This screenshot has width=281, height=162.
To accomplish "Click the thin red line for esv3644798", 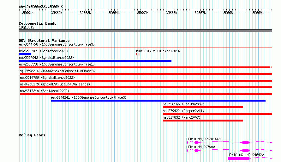I will coord(145,47).
